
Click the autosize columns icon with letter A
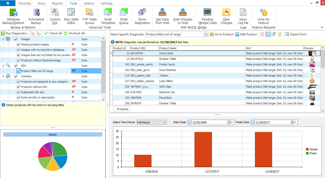(262, 34)
